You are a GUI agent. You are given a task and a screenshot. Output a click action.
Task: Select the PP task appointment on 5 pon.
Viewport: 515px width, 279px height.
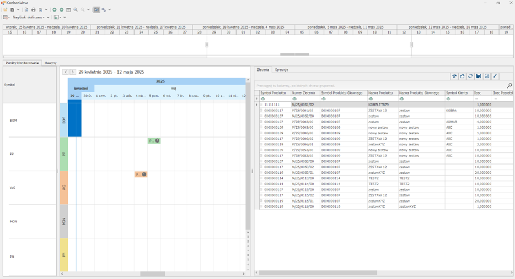tap(154, 141)
